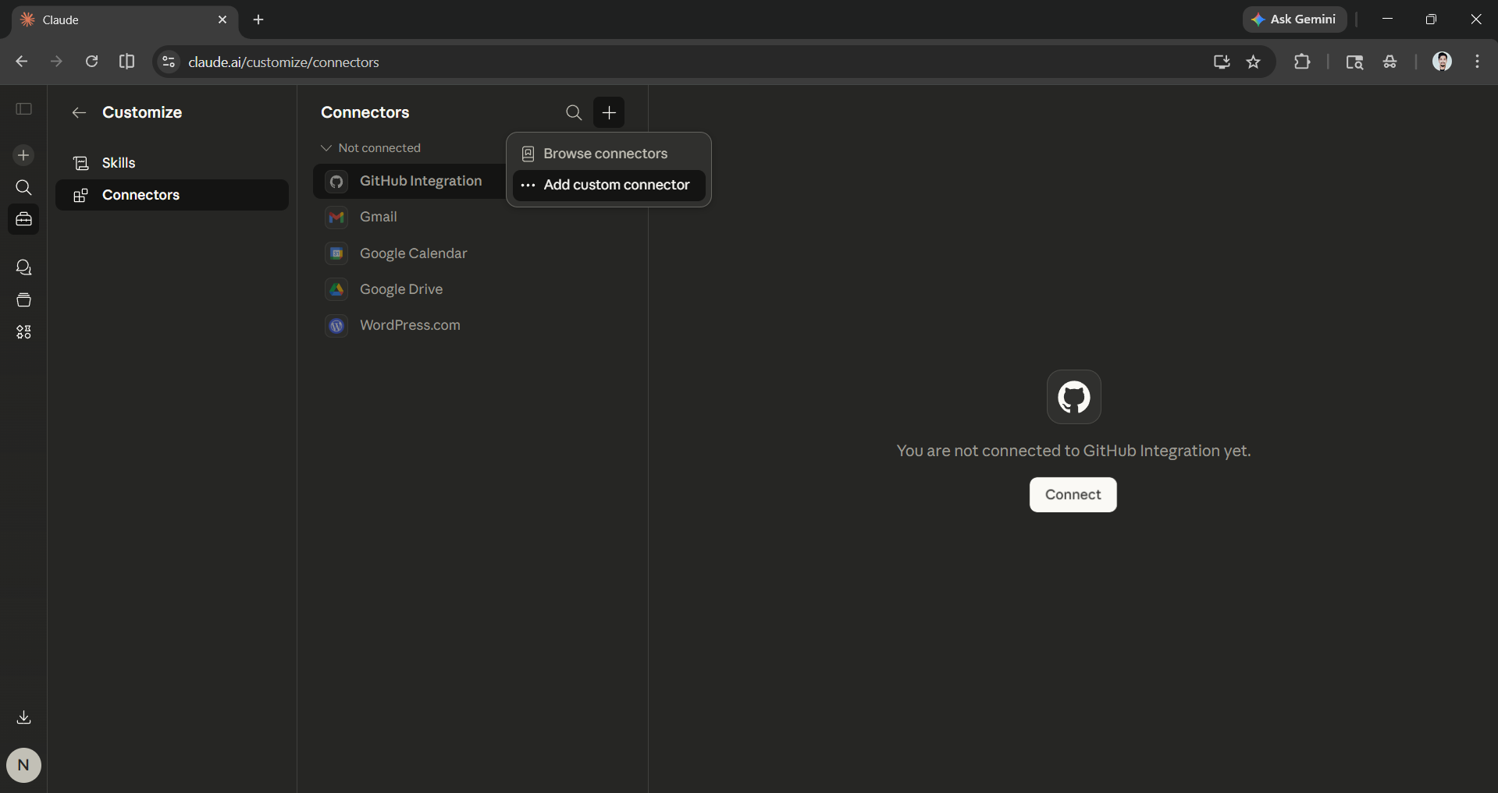Go back using the Customize back arrow
The width and height of the screenshot is (1498, 793).
(79, 113)
